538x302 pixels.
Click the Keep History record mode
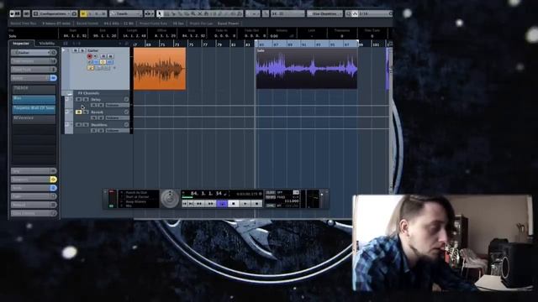point(136,201)
